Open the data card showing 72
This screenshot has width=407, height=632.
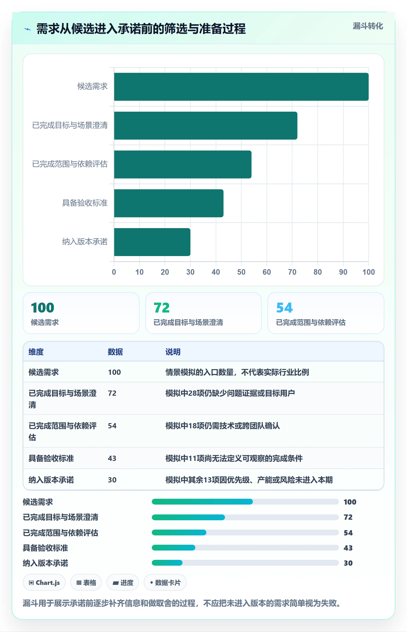(x=203, y=313)
